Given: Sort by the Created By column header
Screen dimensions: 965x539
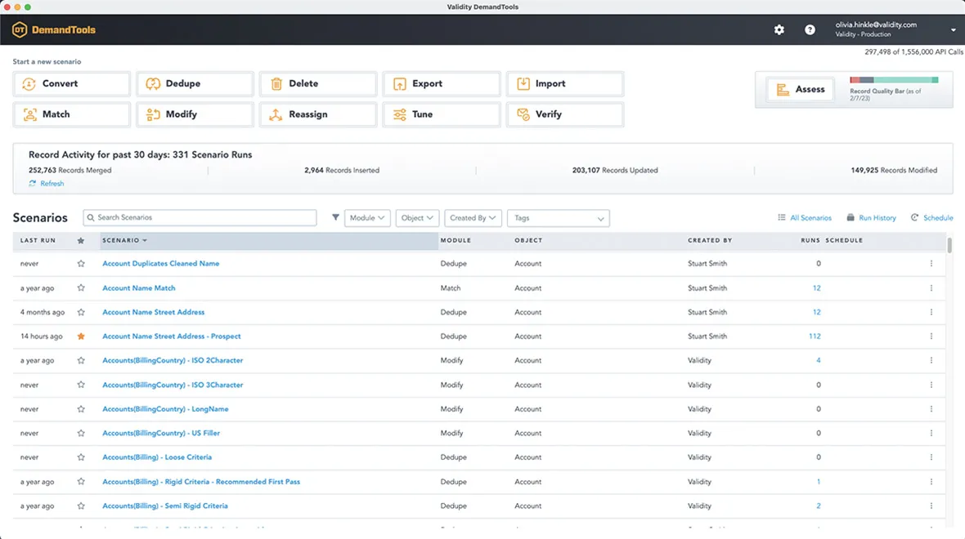Looking at the screenshot, I should [710, 241].
